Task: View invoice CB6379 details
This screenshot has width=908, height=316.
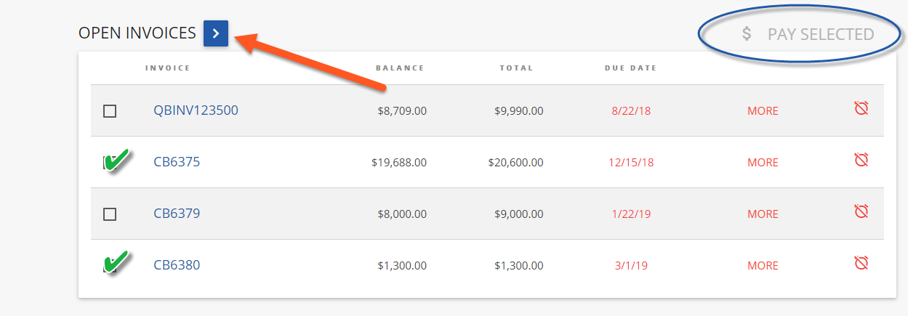Action: [x=177, y=214]
